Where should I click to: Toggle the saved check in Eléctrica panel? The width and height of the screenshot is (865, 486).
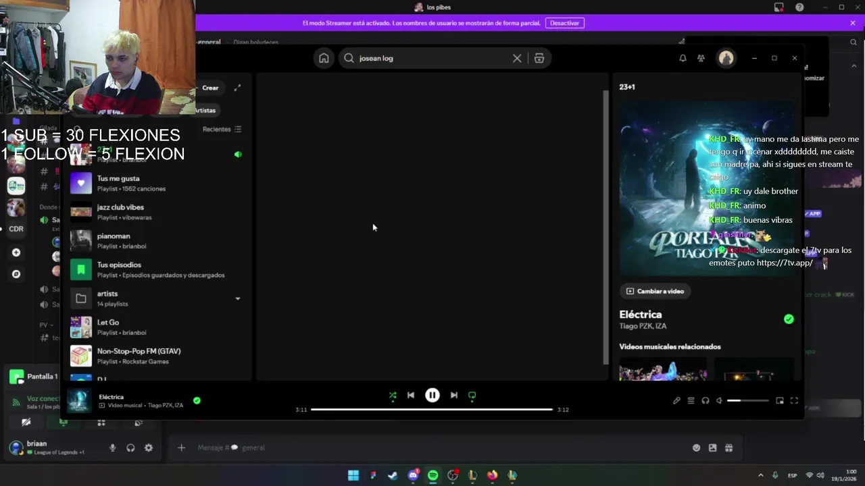[x=789, y=319]
